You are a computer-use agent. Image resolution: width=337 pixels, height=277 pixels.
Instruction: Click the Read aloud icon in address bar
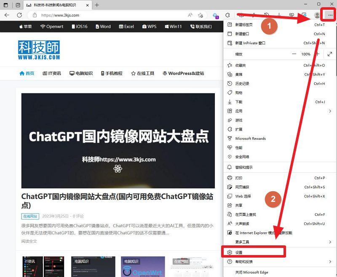[x=190, y=15]
